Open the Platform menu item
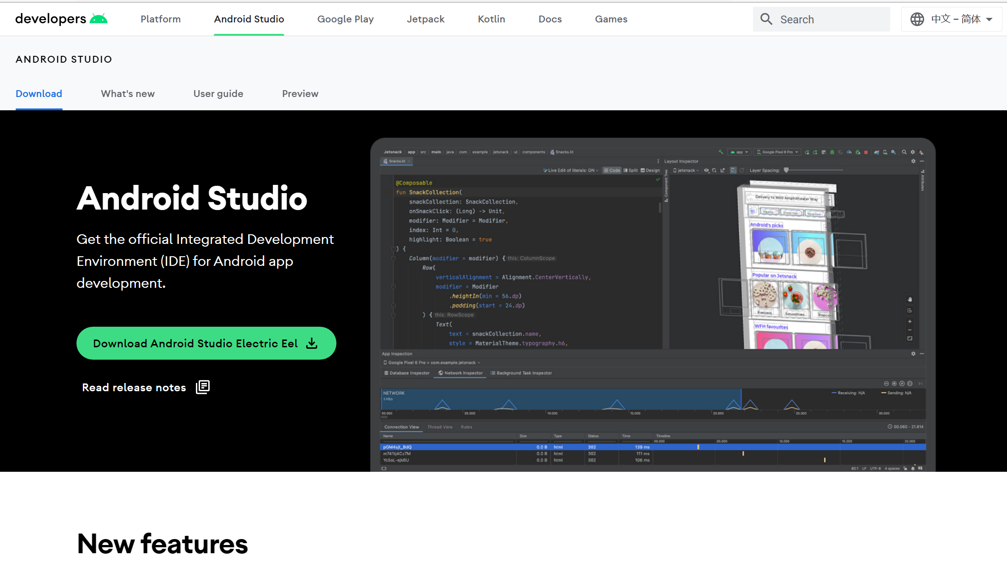 click(x=161, y=19)
